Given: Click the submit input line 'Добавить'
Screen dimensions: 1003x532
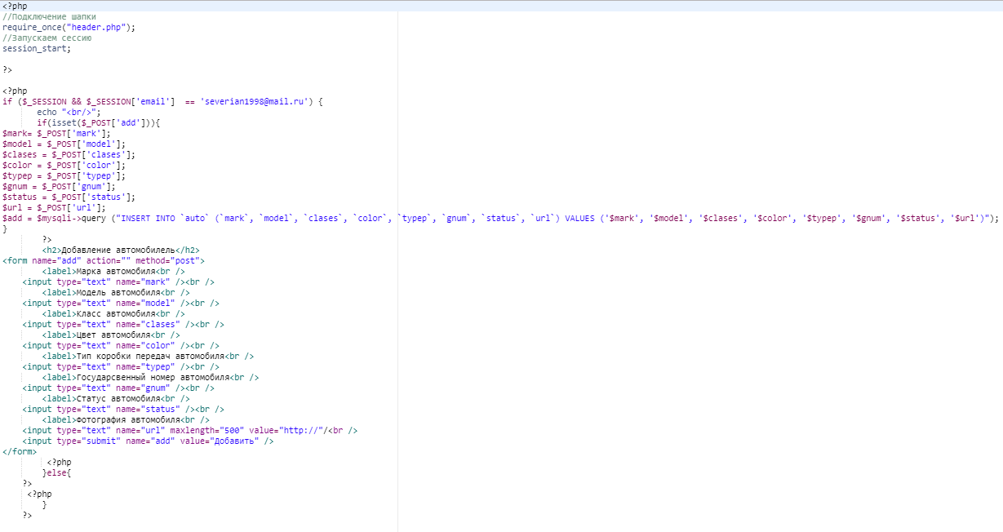Looking at the screenshot, I should (148, 441).
